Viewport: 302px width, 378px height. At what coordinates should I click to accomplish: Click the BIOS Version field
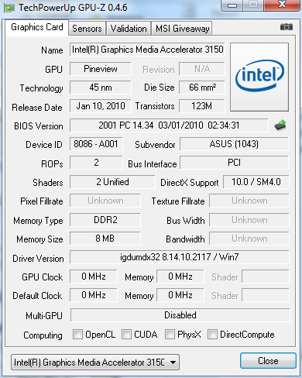[x=169, y=125]
